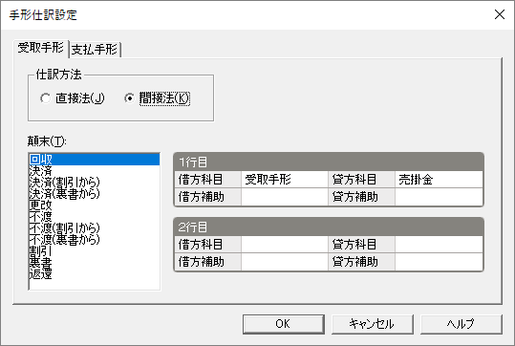Click the 1行目 借方補助 empty field

pyautogui.click(x=285, y=197)
